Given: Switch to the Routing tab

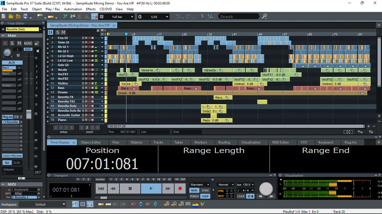Looking at the screenshot, I should coord(224,142).
